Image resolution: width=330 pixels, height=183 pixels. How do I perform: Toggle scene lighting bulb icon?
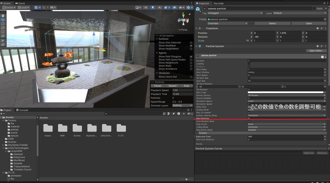152,7
